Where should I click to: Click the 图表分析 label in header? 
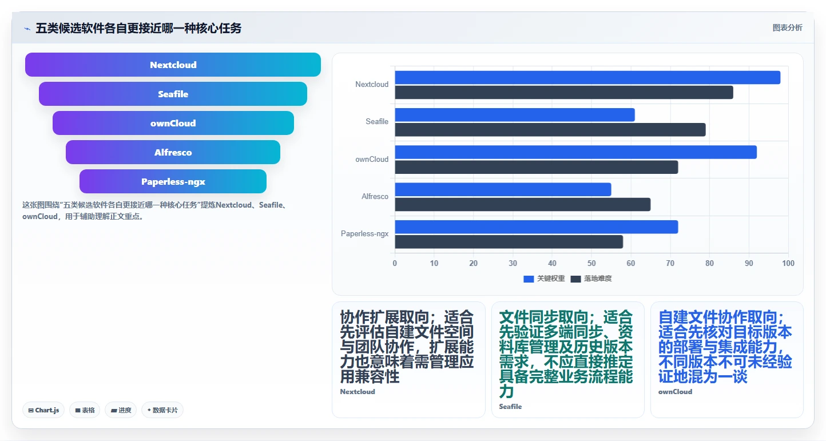tap(787, 27)
